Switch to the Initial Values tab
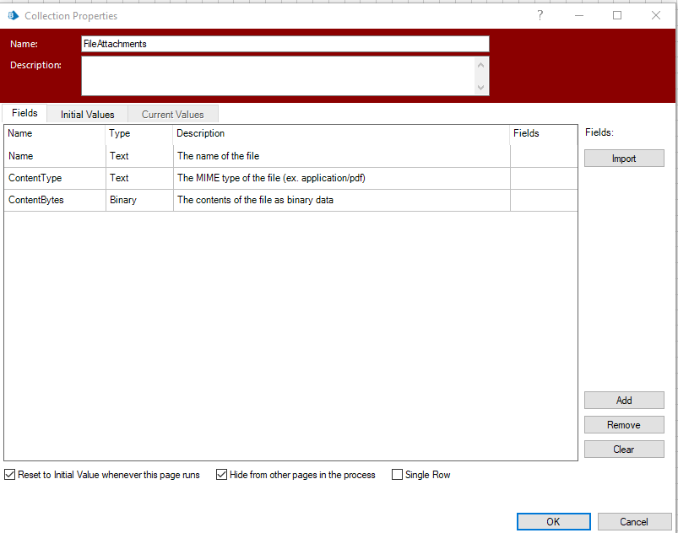 (87, 114)
